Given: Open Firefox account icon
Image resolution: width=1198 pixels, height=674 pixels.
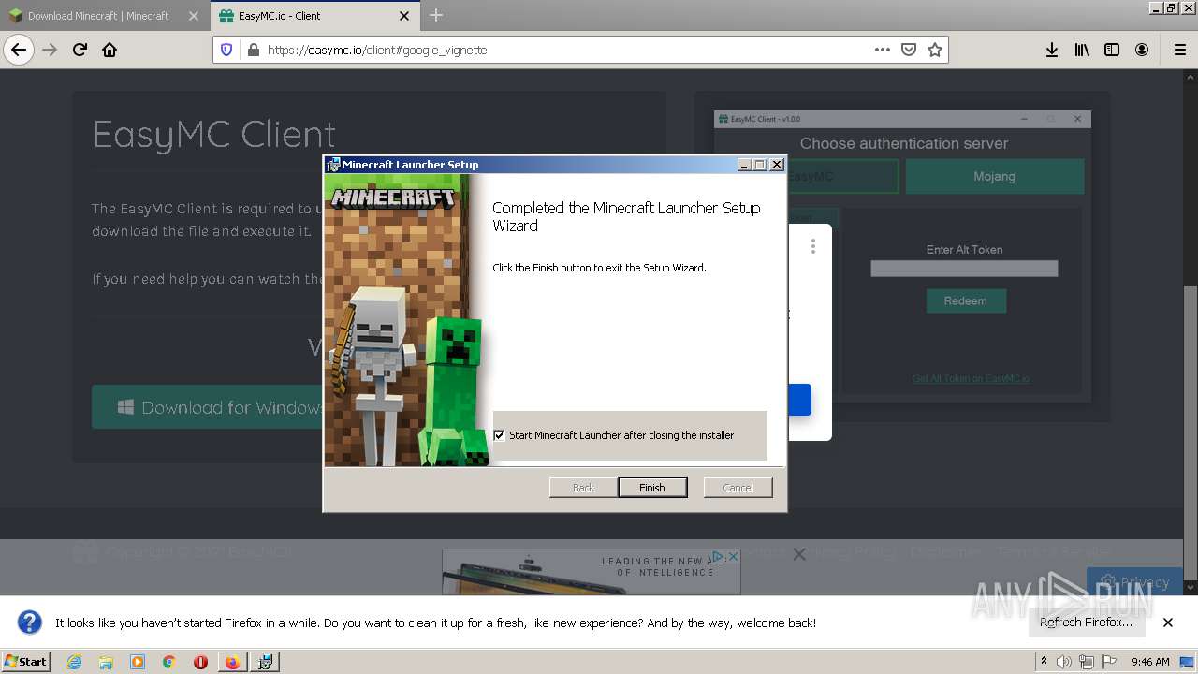Looking at the screenshot, I should [1142, 50].
